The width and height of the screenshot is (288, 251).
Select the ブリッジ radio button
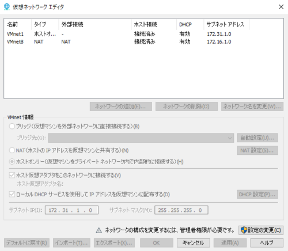point(12,126)
